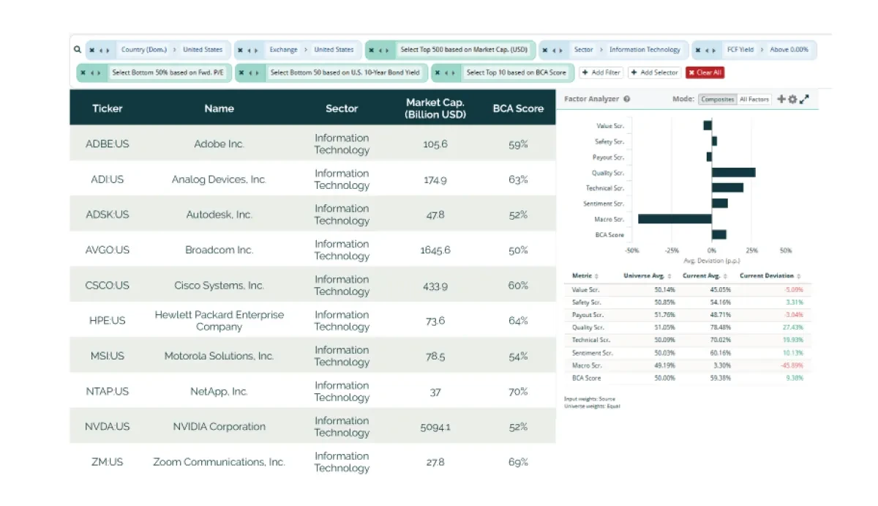Viewport: 878px width, 506px height.
Task: Open the Factor Analyzer help icon
Action: 627,99
